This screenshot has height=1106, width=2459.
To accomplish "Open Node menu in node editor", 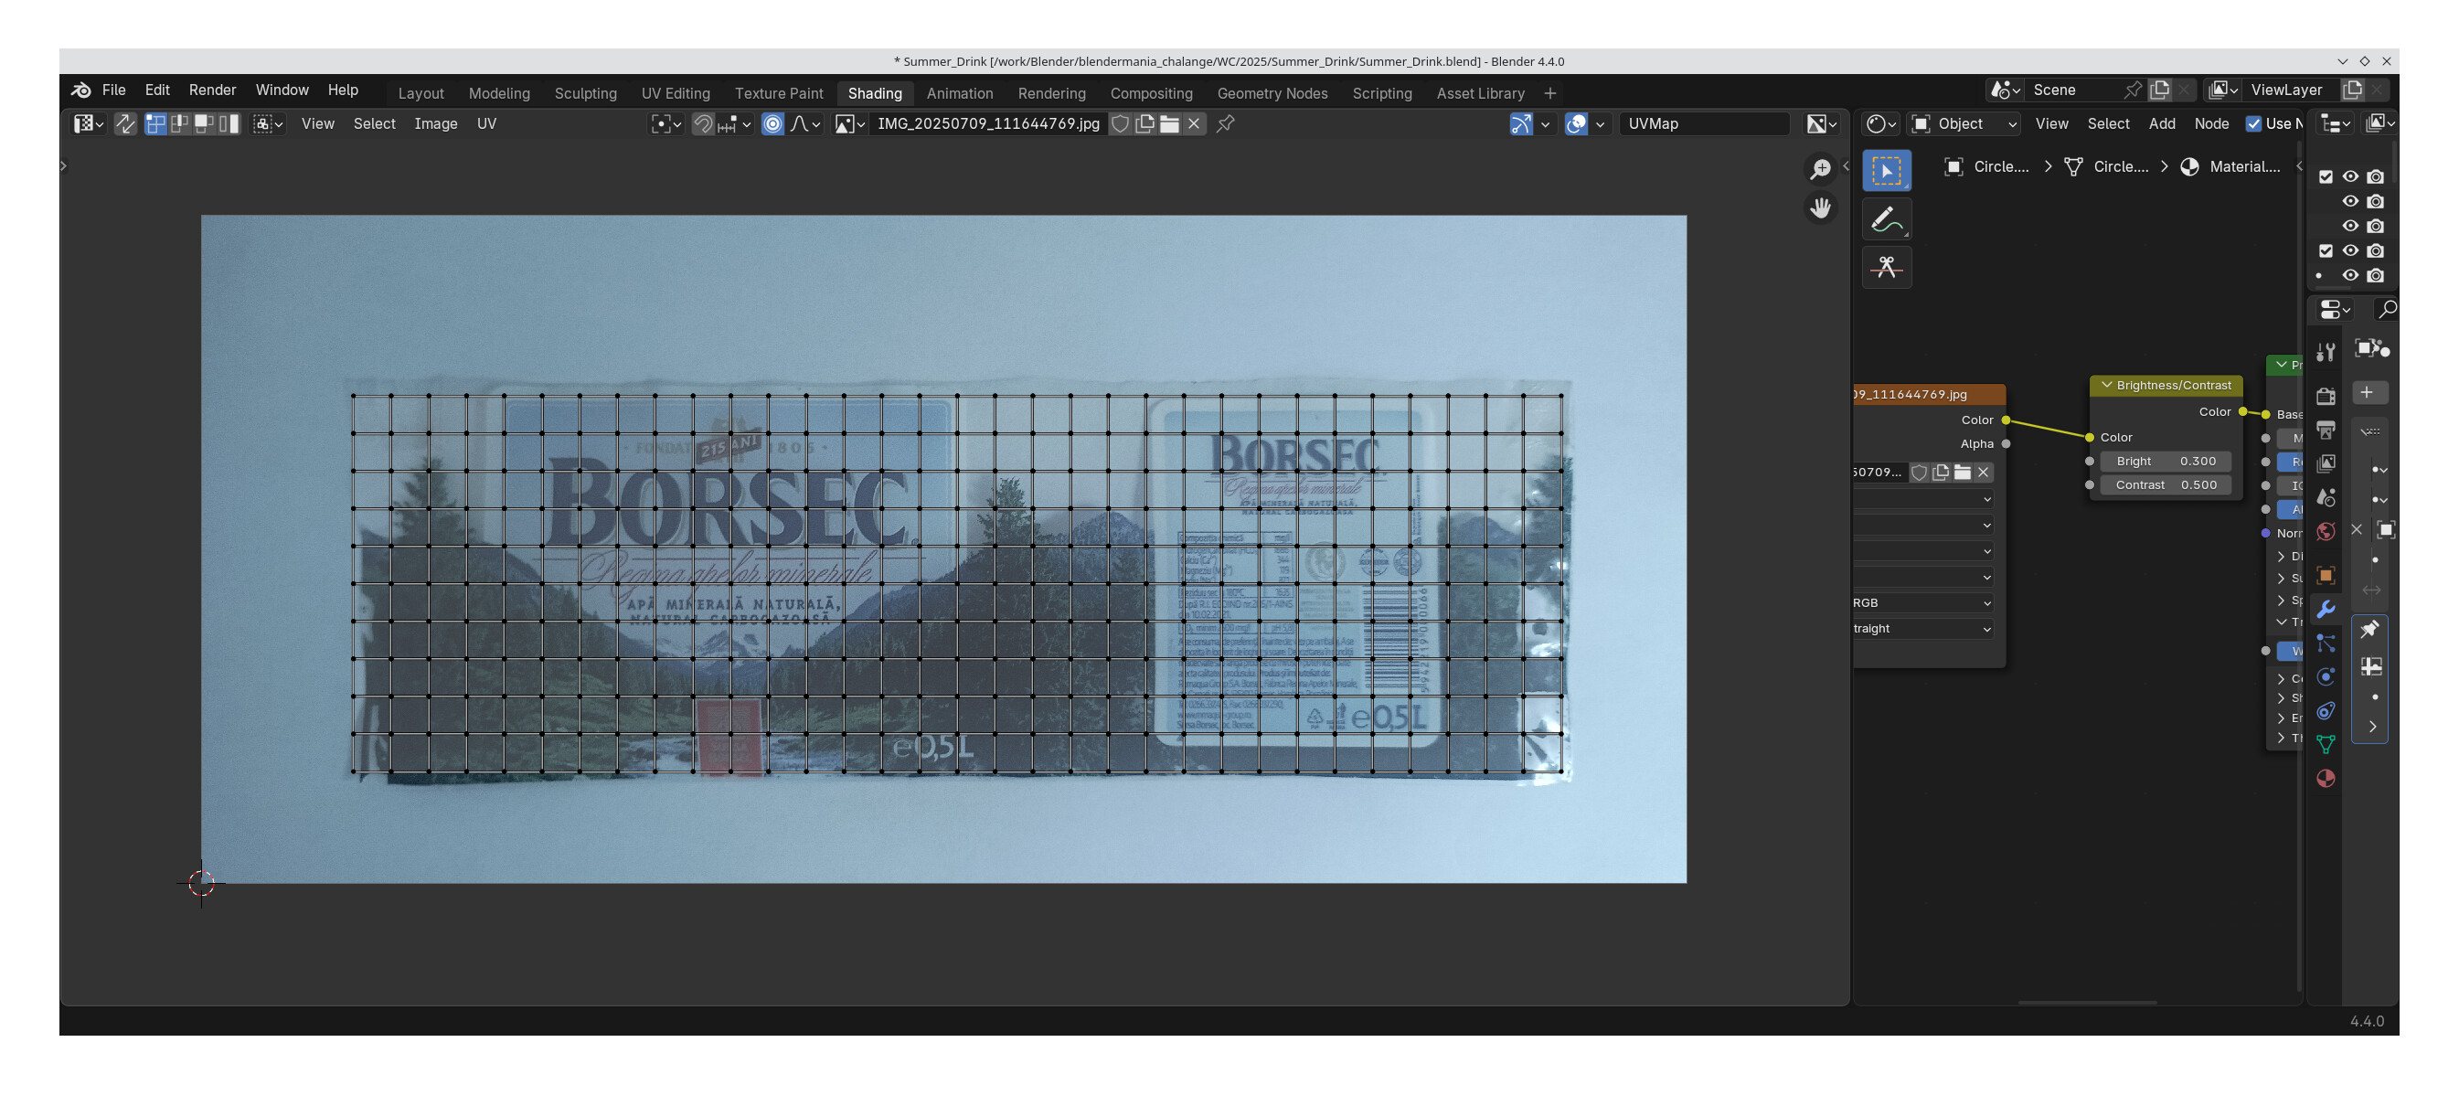I will point(2210,123).
